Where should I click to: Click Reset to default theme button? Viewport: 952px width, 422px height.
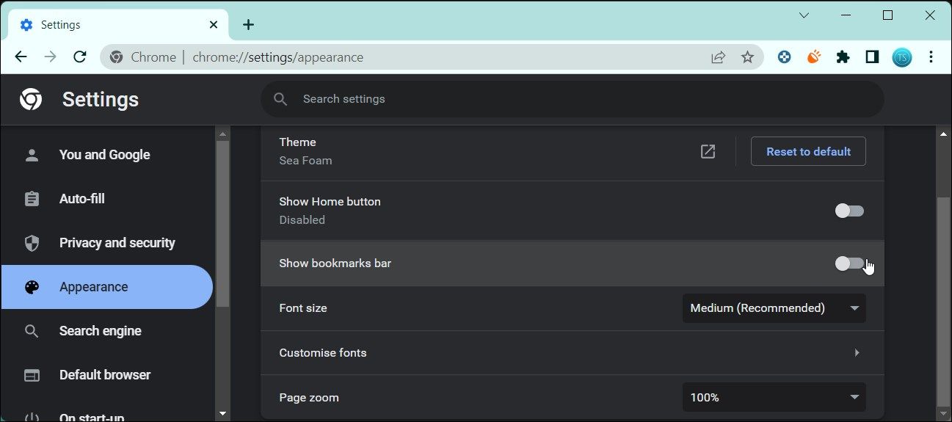pos(808,151)
